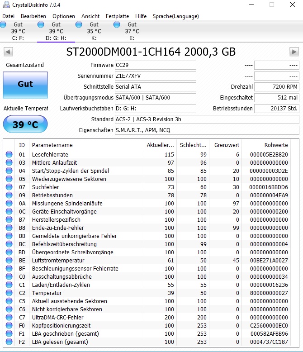
Task: Click status icon for Aktuell ausstehende Sektoren
Action: tap(9, 301)
